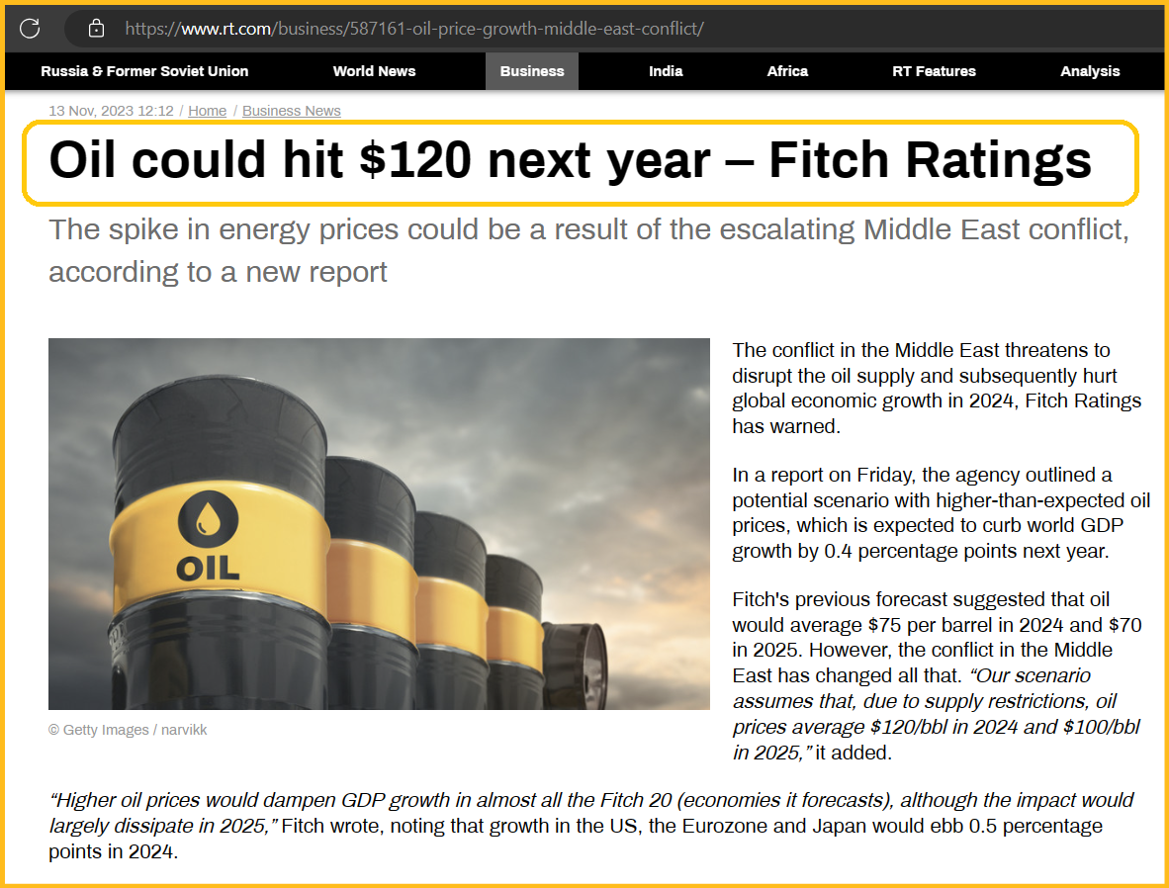Viewport: 1169px width, 888px height.
Task: Click the Getty Images / narvikk credit
Action: (128, 729)
